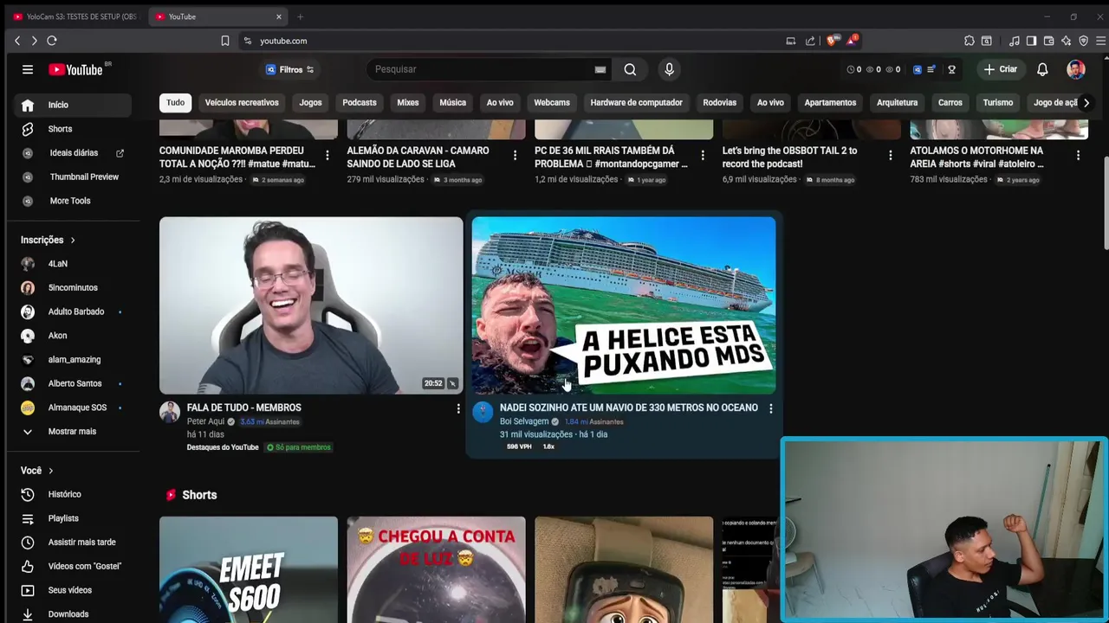Open the browser main menu
1109x623 pixels.
tap(1101, 41)
